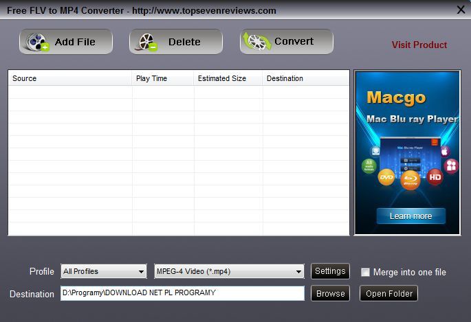
Task: Click the Delete film reel icon
Action: coord(146,42)
